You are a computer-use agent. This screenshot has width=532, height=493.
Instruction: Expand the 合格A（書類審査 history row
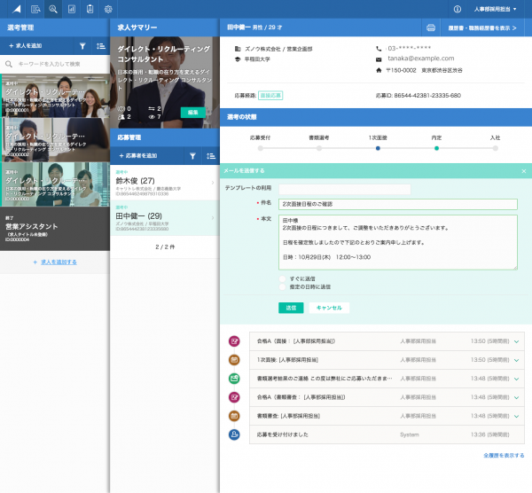pyautogui.click(x=516, y=397)
